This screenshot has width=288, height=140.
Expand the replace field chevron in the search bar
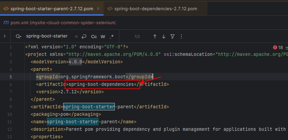[x=5, y=36]
